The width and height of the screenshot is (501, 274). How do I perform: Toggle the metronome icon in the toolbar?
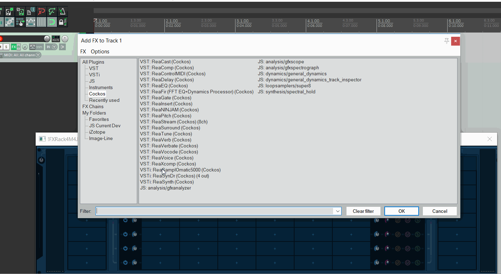[x=62, y=12]
